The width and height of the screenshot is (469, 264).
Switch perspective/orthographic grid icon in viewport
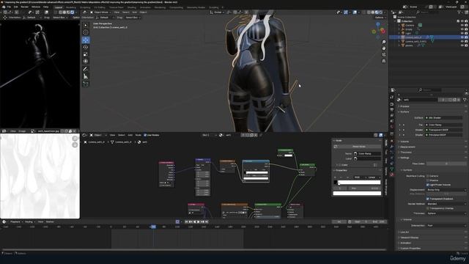coord(384,61)
